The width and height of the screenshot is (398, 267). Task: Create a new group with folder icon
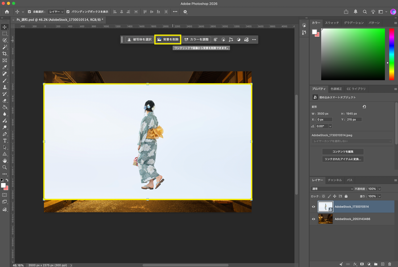tap(376, 264)
